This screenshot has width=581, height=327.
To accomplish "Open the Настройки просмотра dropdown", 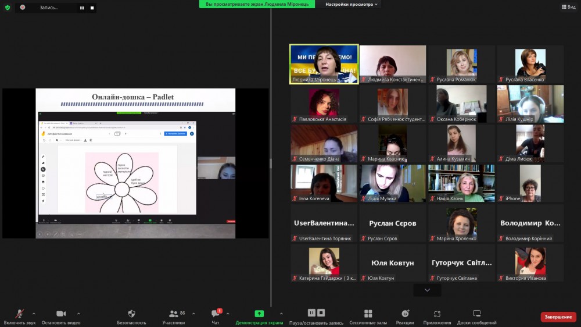I will pyautogui.click(x=352, y=4).
